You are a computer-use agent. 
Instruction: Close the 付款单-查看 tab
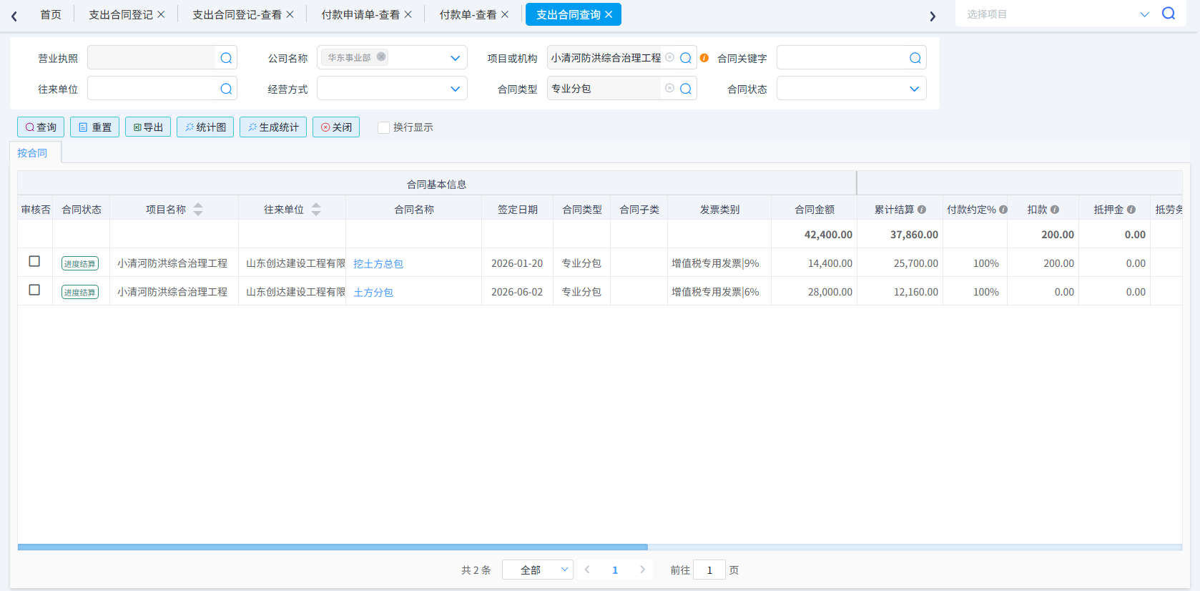coord(505,14)
